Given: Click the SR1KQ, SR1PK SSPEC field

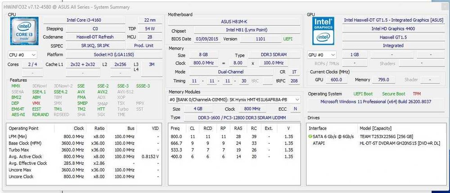Looking at the screenshot, I should [95, 45].
